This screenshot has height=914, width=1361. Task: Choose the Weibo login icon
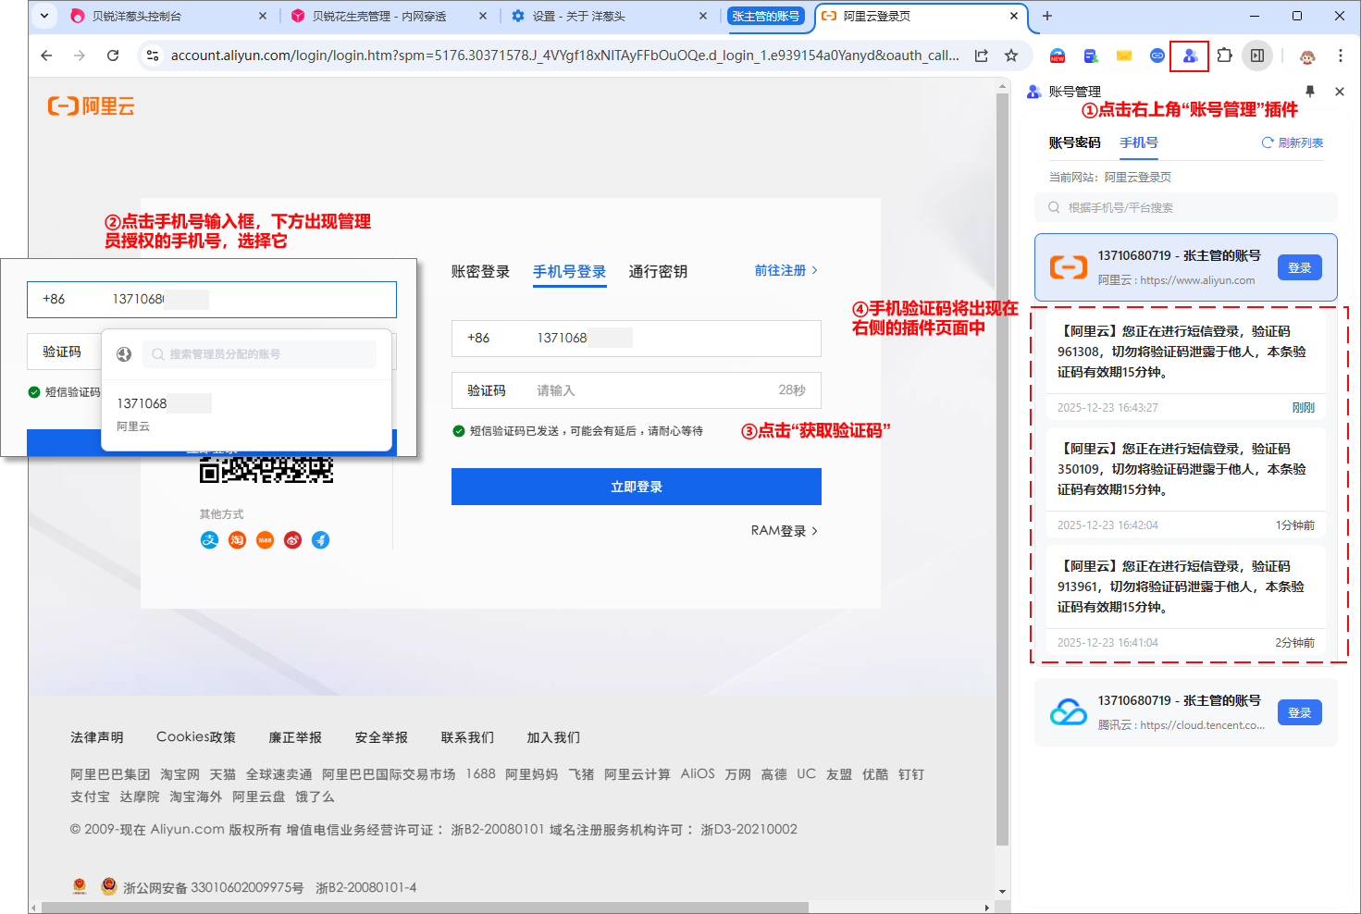click(292, 540)
